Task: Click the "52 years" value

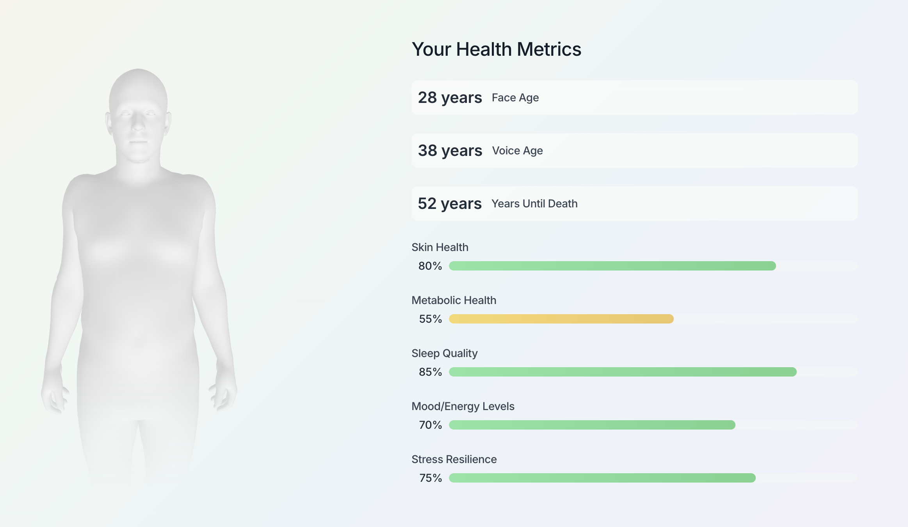Action: tap(449, 203)
